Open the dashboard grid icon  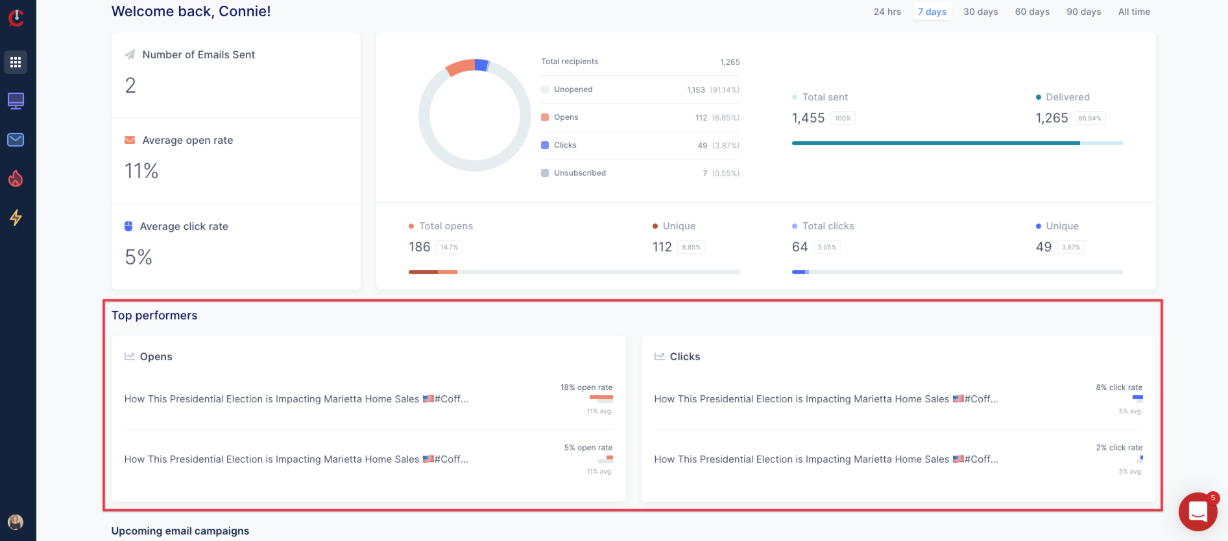pos(16,62)
